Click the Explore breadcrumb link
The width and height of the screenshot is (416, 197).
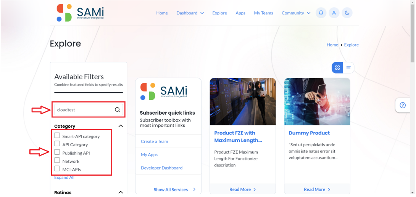click(x=351, y=45)
